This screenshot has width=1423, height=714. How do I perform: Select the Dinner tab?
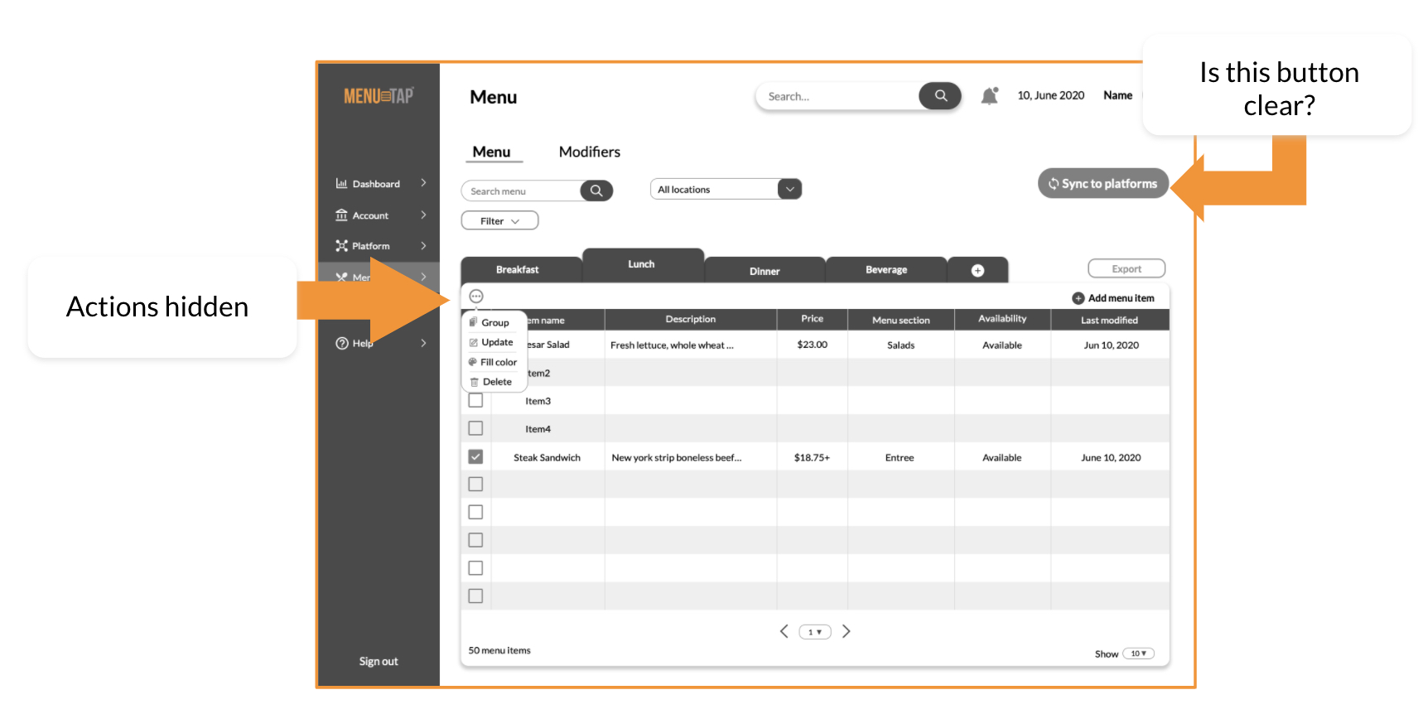coord(765,271)
